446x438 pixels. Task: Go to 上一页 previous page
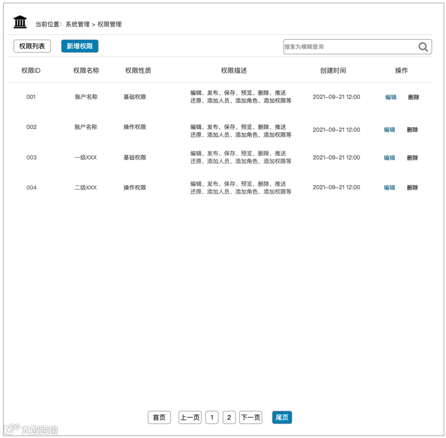point(190,417)
